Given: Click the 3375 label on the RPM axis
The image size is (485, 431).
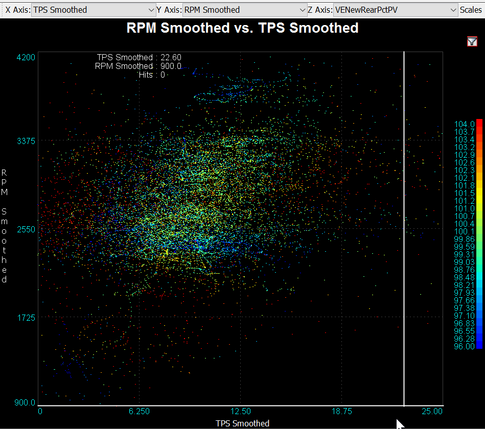Looking at the screenshot, I should [x=25, y=141].
